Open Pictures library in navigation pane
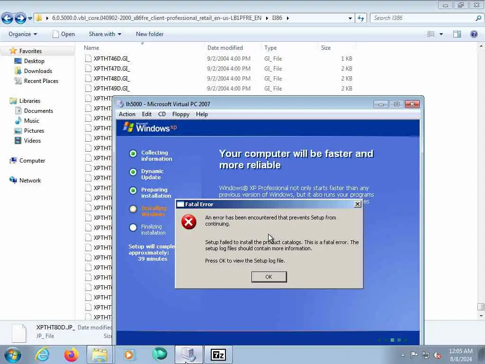Screen dimensions: 485x364 (34, 131)
